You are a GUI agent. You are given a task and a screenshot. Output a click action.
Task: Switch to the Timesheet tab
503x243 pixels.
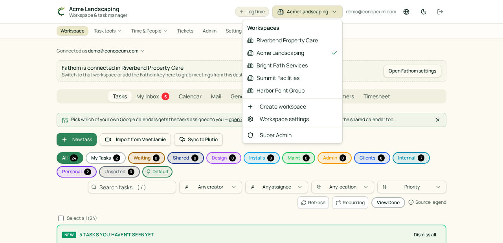point(377,96)
